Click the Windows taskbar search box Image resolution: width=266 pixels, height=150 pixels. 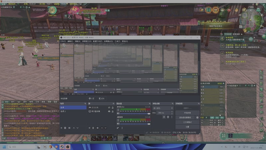click(22, 147)
